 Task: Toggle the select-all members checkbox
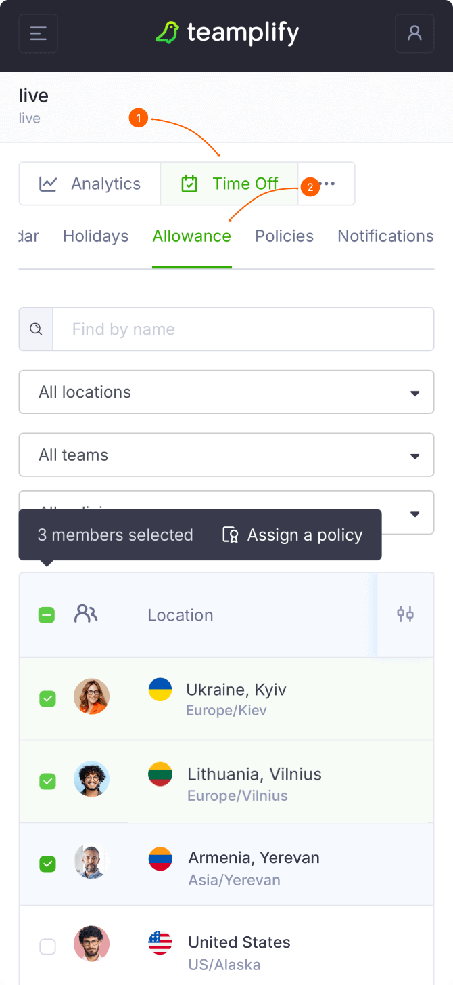point(47,615)
